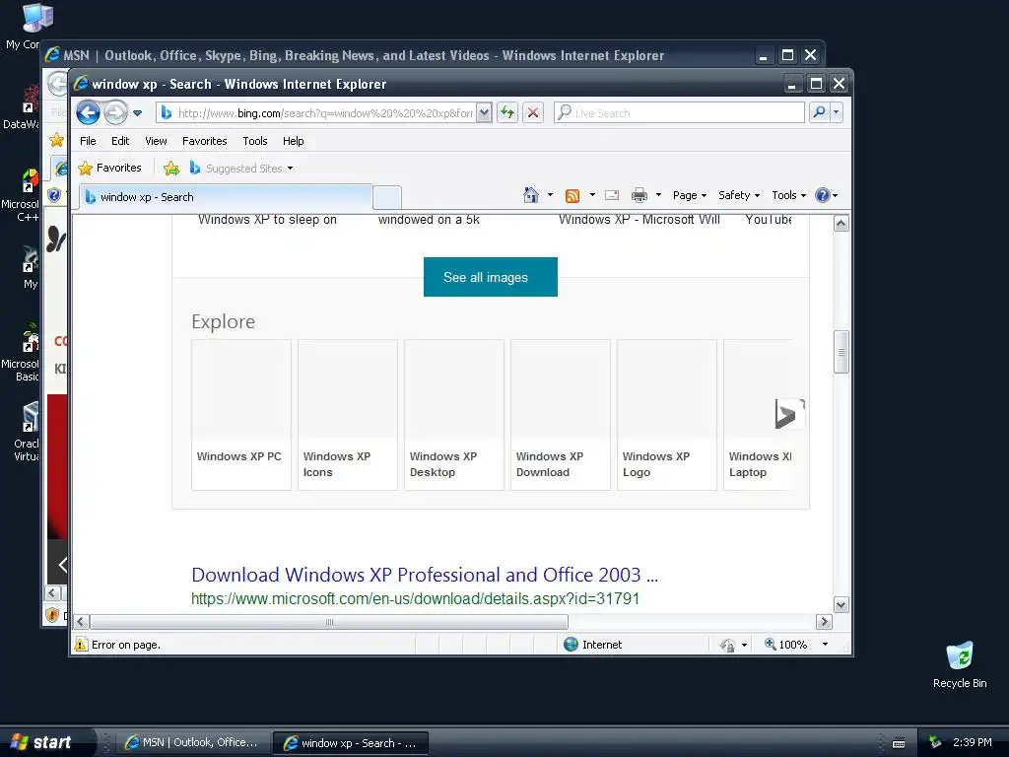Open the View menu
The height and width of the screenshot is (757, 1009).
point(156,141)
